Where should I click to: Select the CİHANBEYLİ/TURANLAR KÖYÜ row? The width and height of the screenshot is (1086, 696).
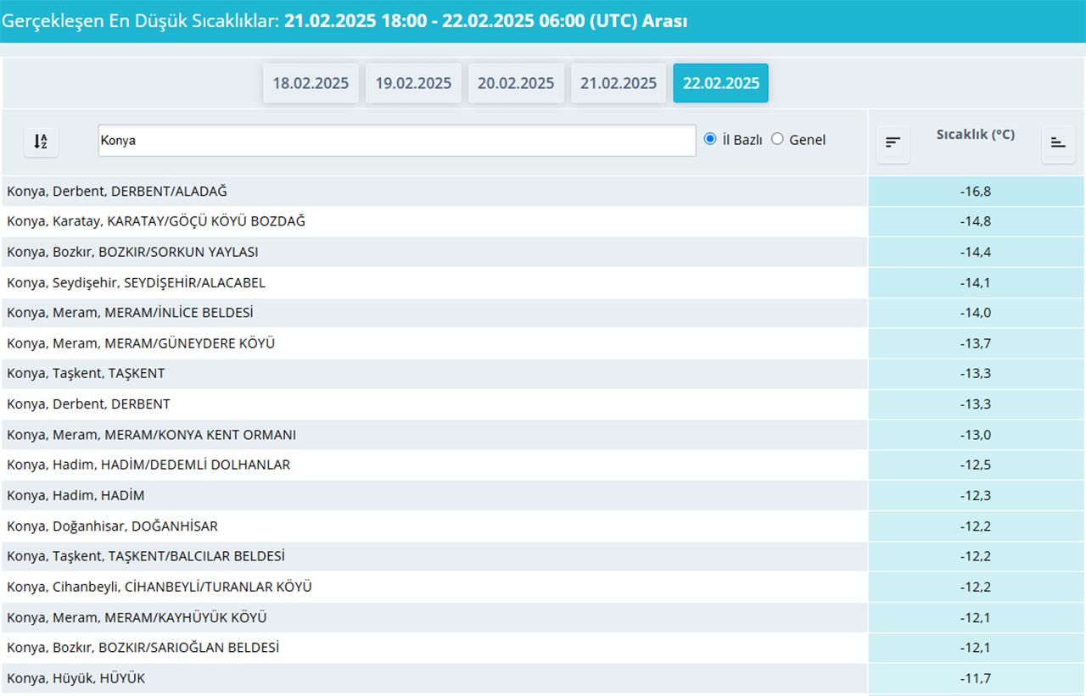click(160, 587)
